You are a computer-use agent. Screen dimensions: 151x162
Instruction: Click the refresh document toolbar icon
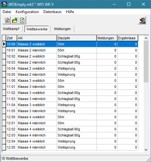(22, 20)
